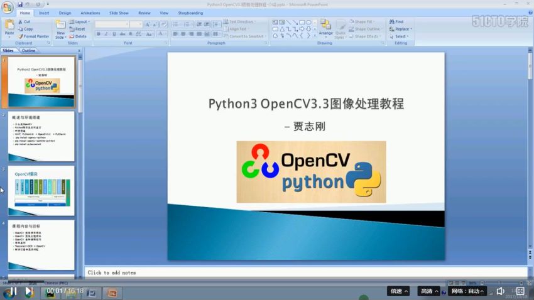534x300 pixels.
Task: Open the font name combo box
Action: point(112,24)
